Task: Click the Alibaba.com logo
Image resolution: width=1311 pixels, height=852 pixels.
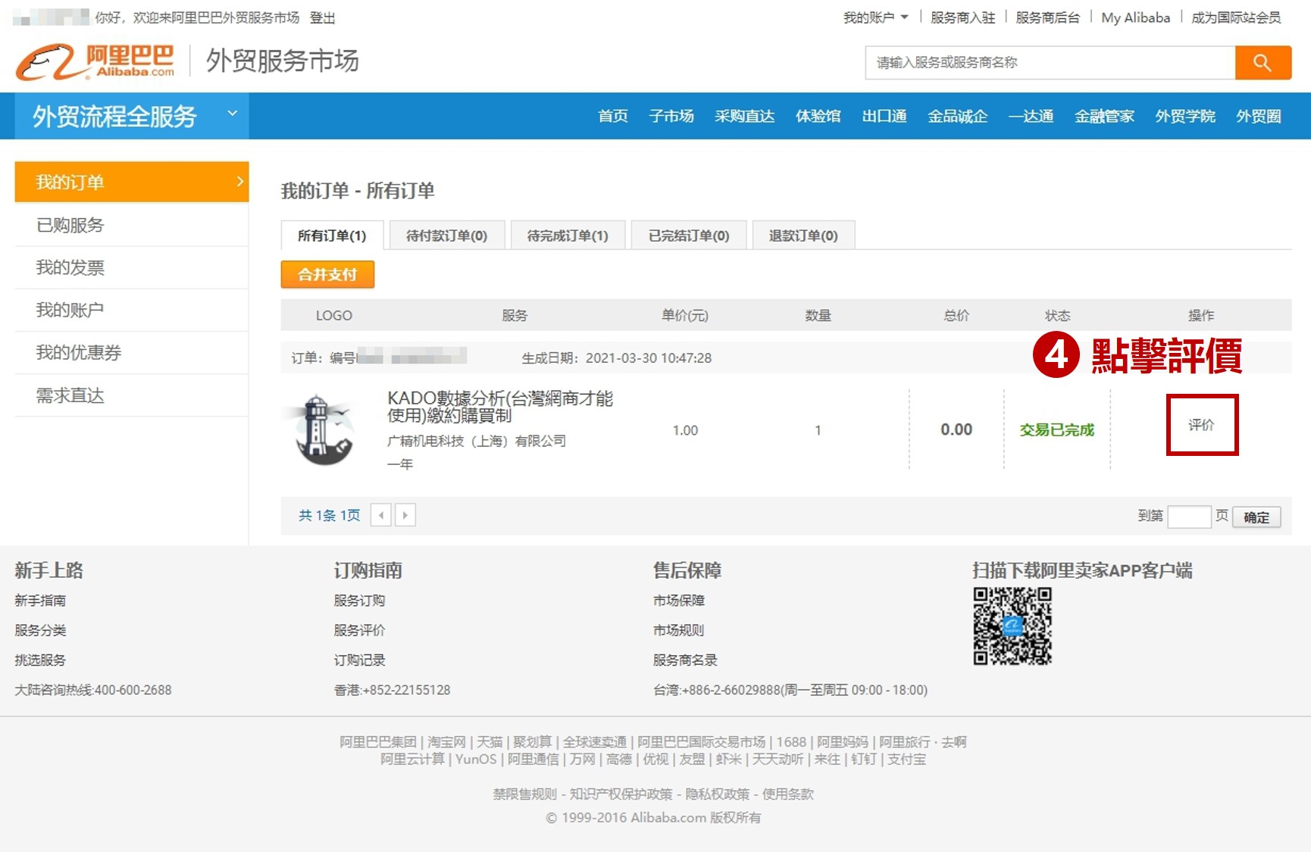Action: [x=95, y=60]
